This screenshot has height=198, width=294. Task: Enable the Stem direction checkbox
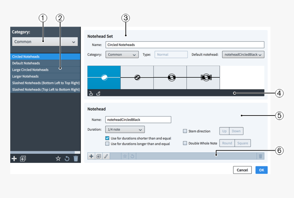pos(185,131)
